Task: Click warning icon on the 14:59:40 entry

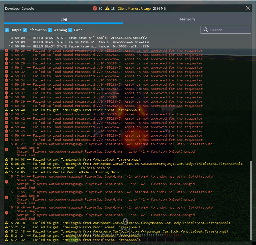Action: click(x=6, y=110)
